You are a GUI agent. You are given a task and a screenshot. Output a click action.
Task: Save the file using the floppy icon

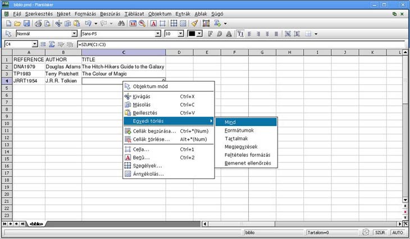26,24
